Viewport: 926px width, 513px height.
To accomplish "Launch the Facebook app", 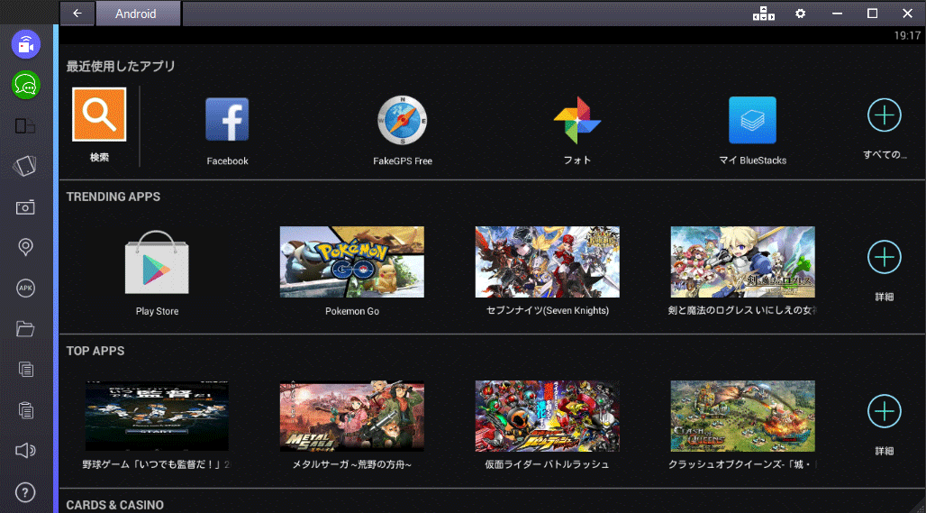I will coord(227,119).
